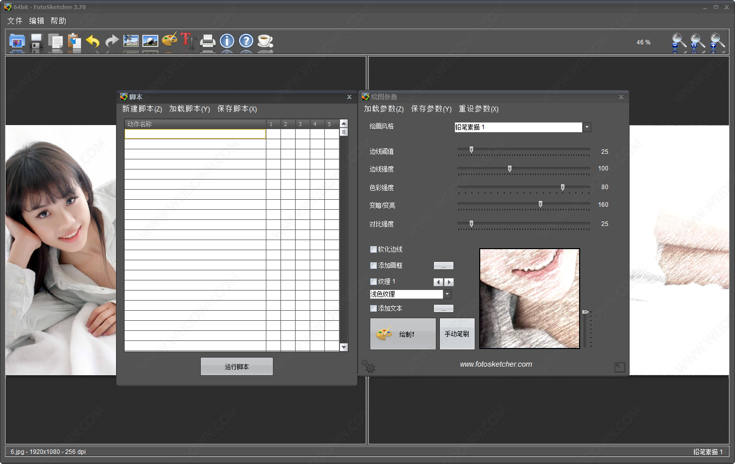Save the image using the floppy disk icon
The height and width of the screenshot is (464, 735).
[36, 41]
